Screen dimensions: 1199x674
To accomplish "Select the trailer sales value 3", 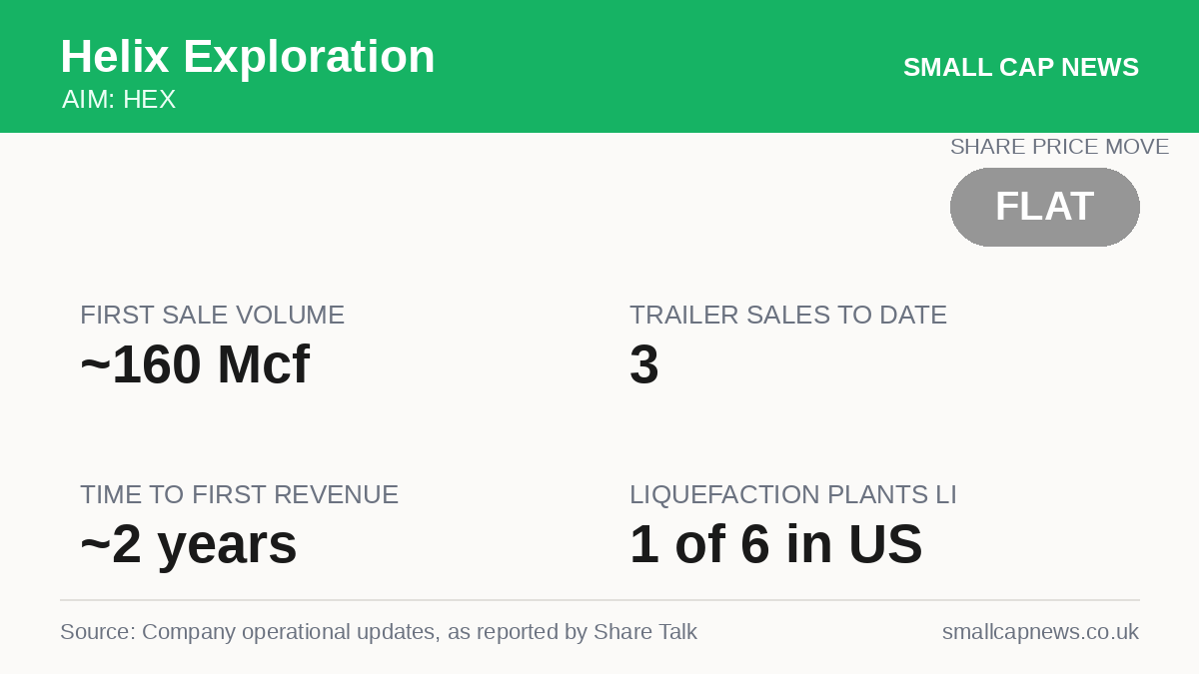I will point(644,364).
